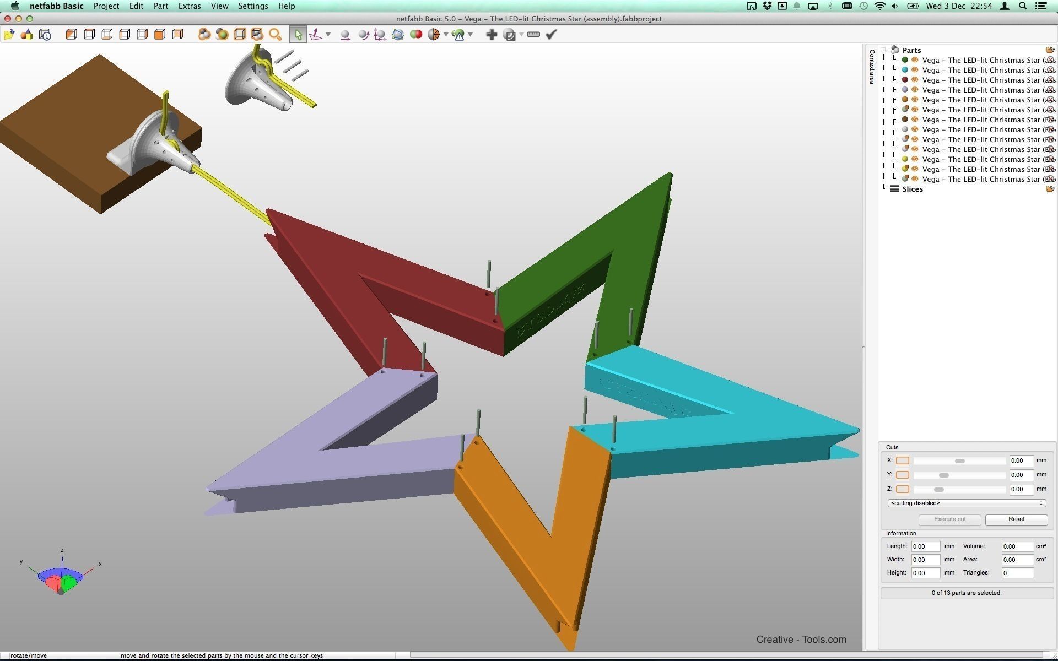Click the open project folder icon
This screenshot has width=1058, height=661.
pyautogui.click(x=9, y=35)
